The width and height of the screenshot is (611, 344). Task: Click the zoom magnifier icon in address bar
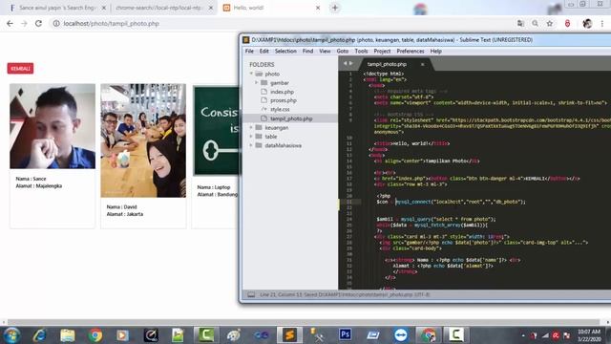(x=535, y=23)
